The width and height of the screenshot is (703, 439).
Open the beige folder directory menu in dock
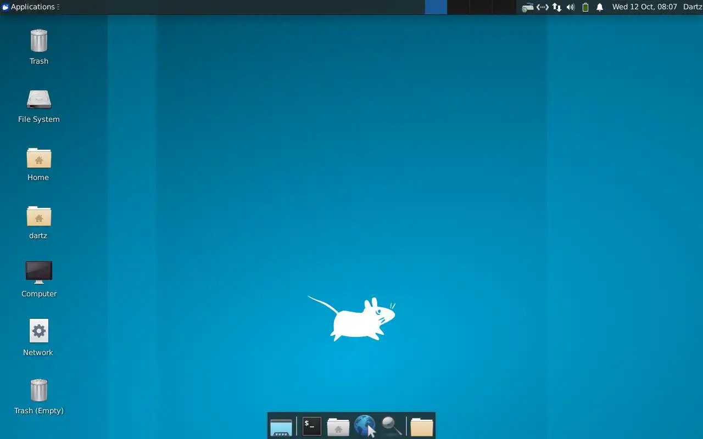(x=422, y=426)
